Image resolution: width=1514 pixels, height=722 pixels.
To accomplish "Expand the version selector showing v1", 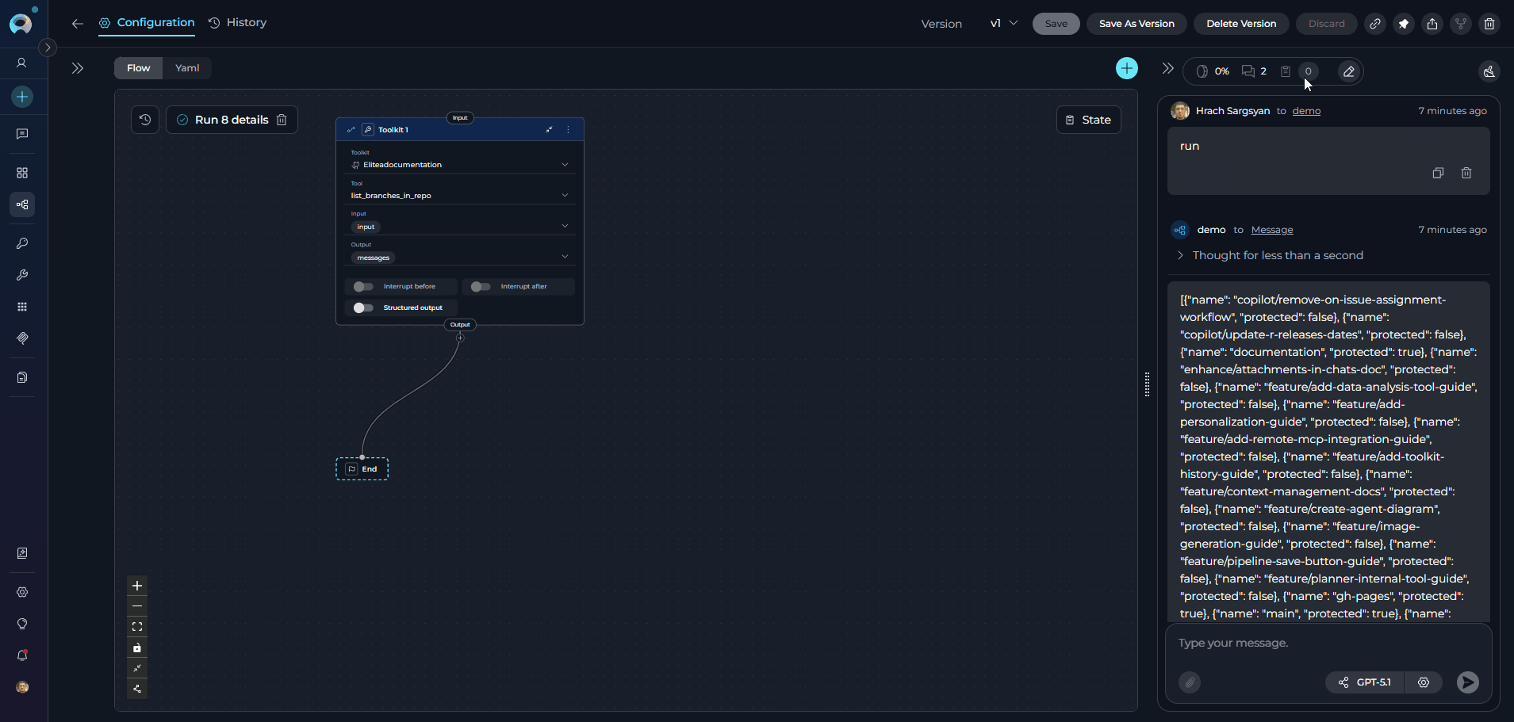I will (x=1004, y=23).
